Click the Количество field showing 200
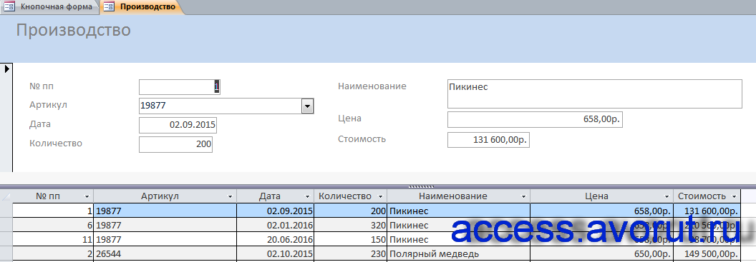Screen dimensions: 756x262 pos(175,144)
